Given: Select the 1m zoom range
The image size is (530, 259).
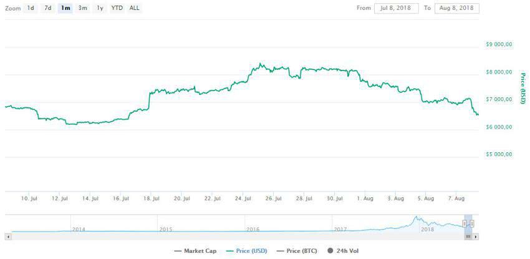Looking at the screenshot, I should tap(65, 8).
